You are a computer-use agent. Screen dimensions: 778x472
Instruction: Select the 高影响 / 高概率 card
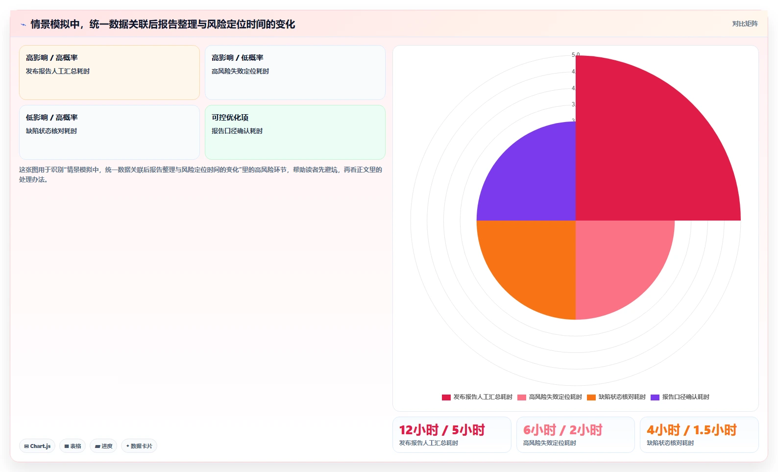109,73
